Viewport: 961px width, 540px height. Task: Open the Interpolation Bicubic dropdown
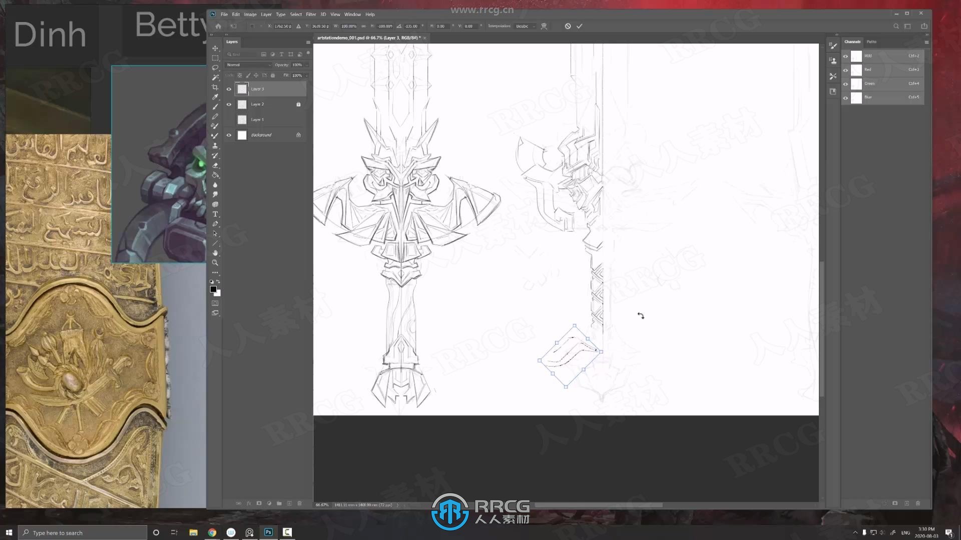pyautogui.click(x=525, y=26)
